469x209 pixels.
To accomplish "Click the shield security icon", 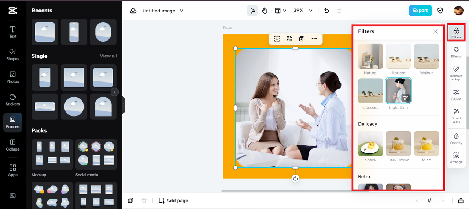I will coord(440,11).
